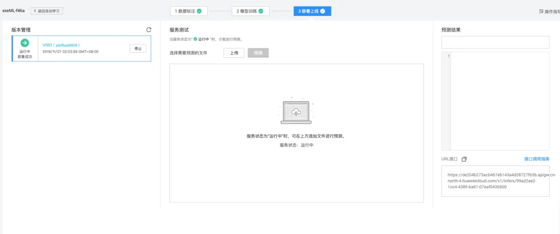The height and width of the screenshot is (234, 560).
Task: Open version V001 (jobf6ad8909) link
Action: click(61, 45)
